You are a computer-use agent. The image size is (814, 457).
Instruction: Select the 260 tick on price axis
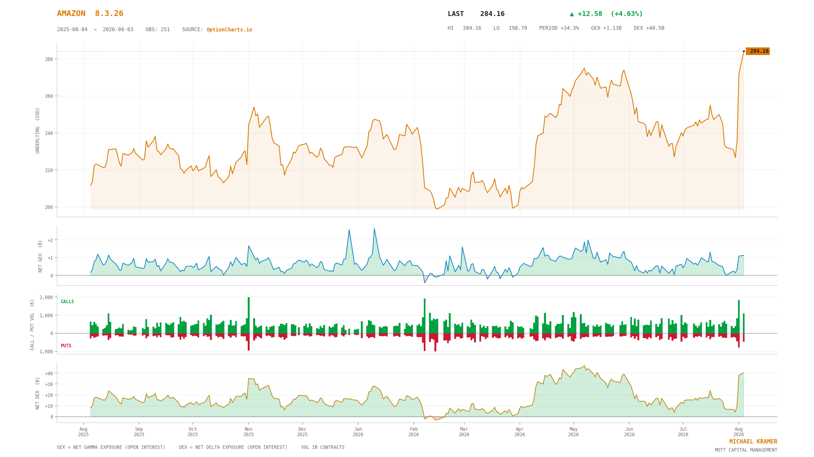tap(49, 96)
